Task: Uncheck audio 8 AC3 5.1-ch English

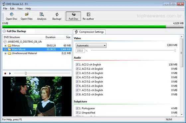Action: click(x=77, y=94)
